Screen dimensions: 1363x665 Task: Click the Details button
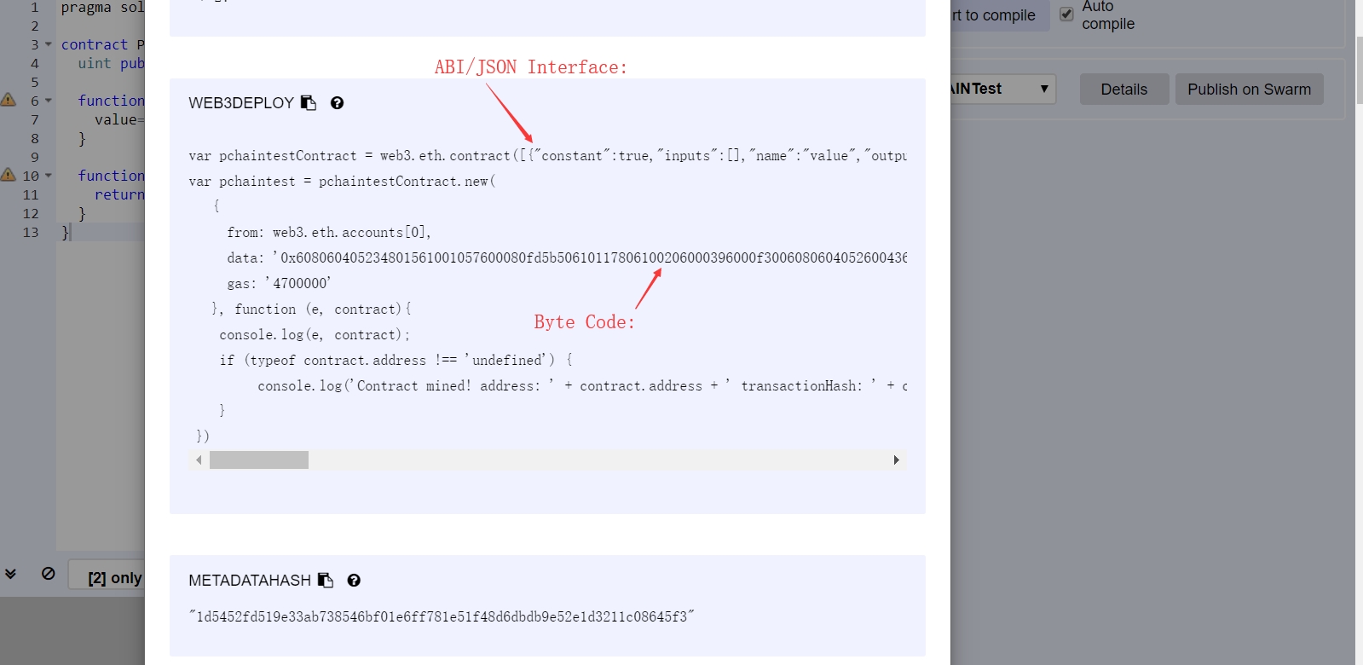1123,90
